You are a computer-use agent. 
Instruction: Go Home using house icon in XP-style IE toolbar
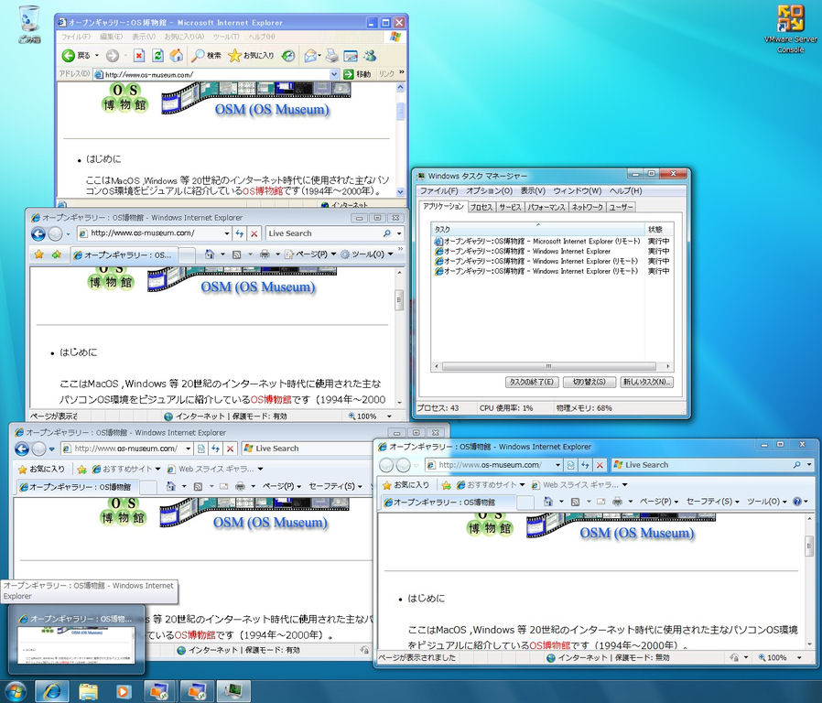[177, 56]
